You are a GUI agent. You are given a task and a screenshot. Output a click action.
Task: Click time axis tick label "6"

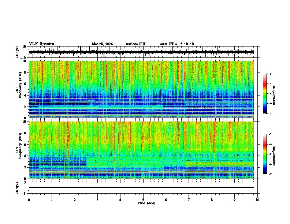(x=166, y=199)
